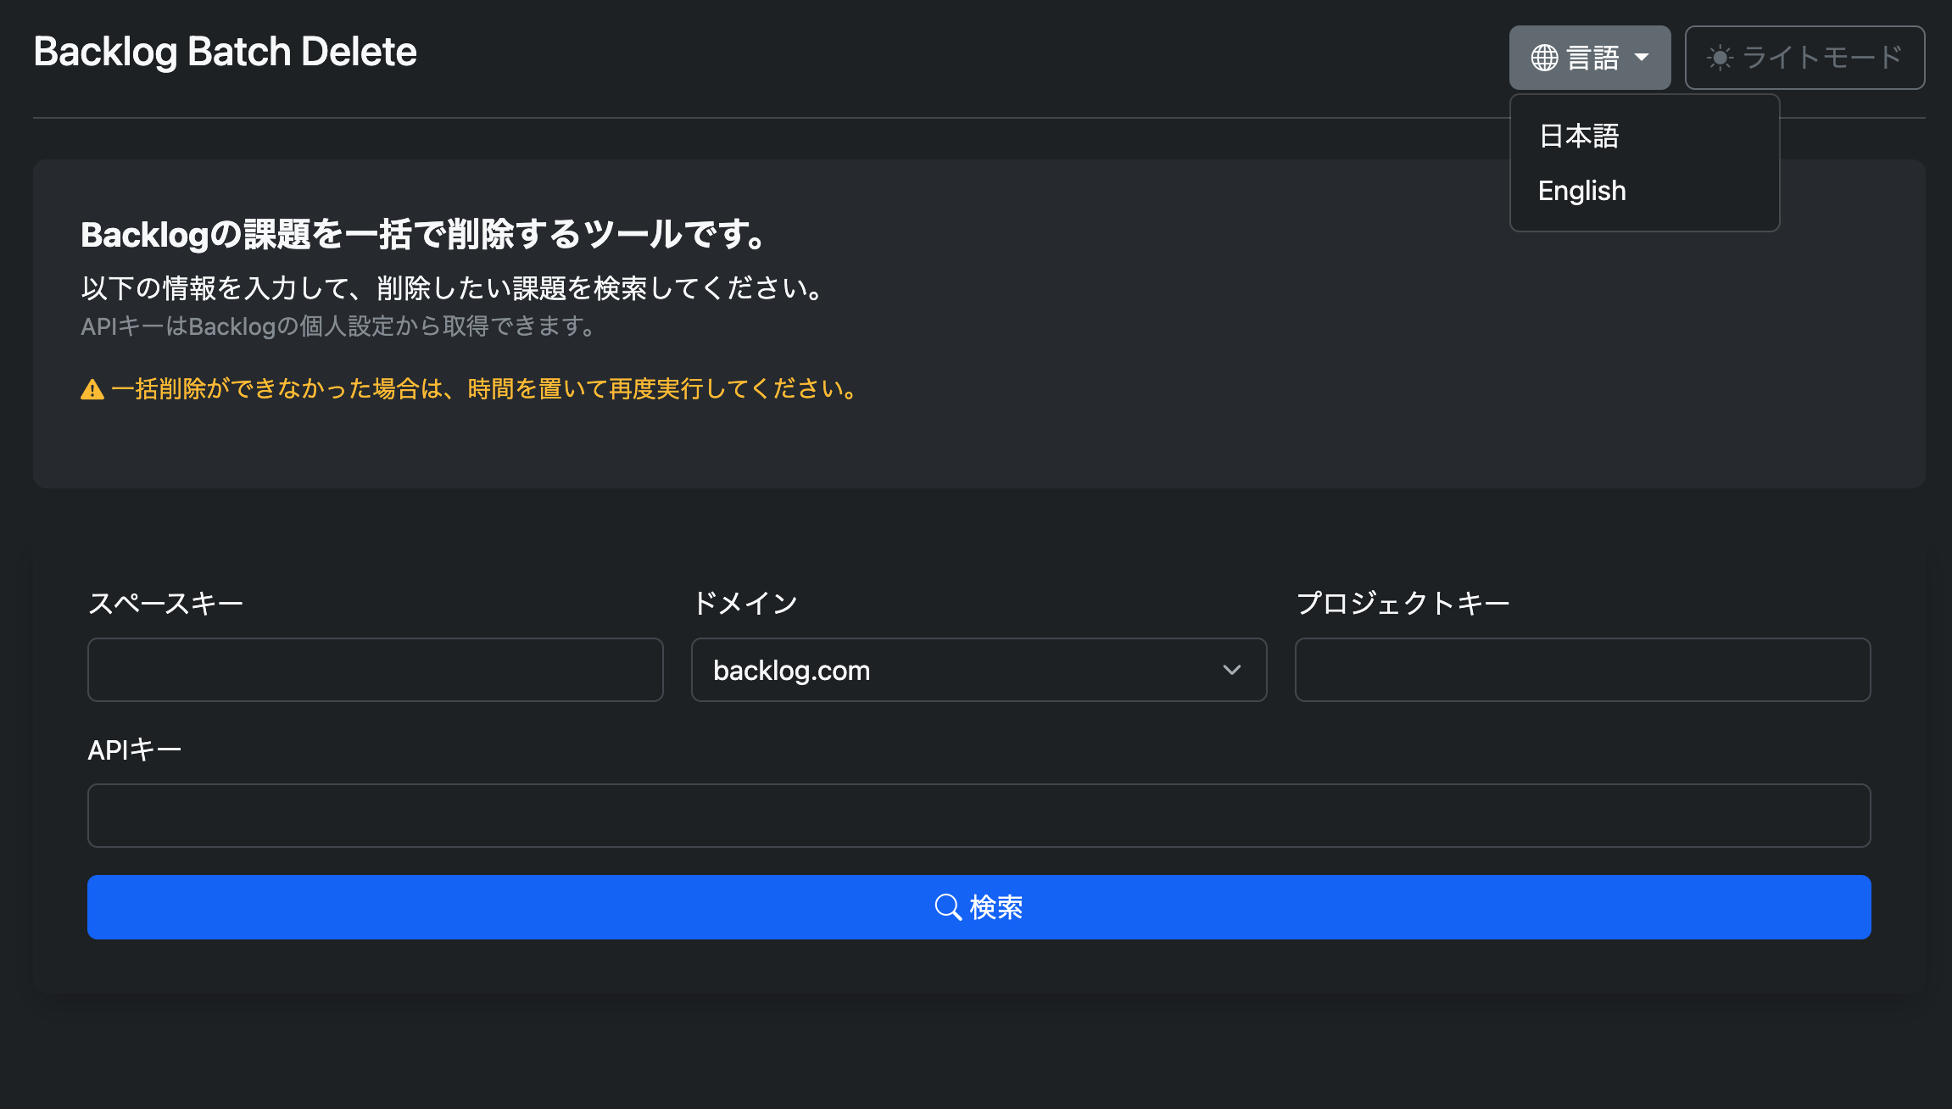Click the heading Backlogの課題を一括で削除するツールです。
Screen dimensions: 1952x1109
tap(424, 235)
